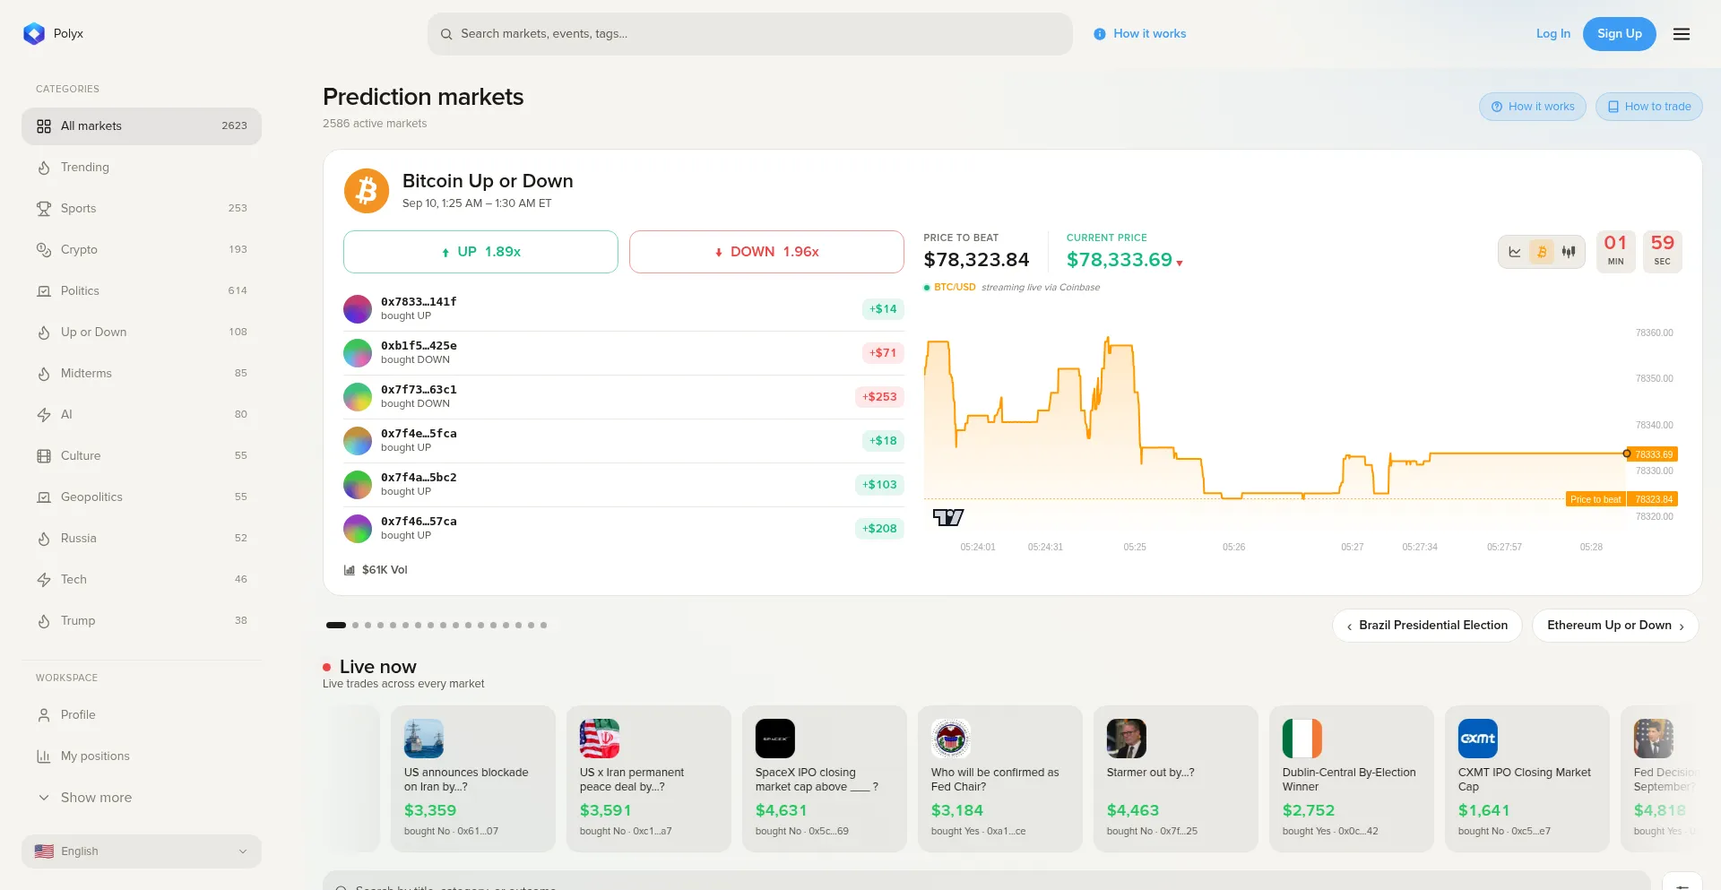
Task: Click the 2586 active markets text
Action: pos(375,124)
